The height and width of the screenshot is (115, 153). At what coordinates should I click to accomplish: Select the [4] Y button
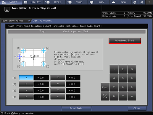(58, 97)
